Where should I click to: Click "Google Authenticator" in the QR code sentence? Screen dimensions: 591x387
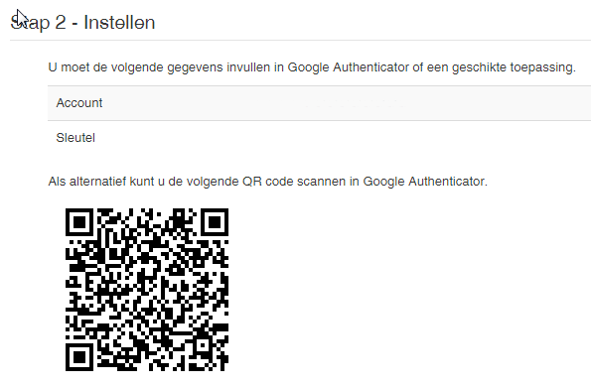pyautogui.click(x=425, y=182)
